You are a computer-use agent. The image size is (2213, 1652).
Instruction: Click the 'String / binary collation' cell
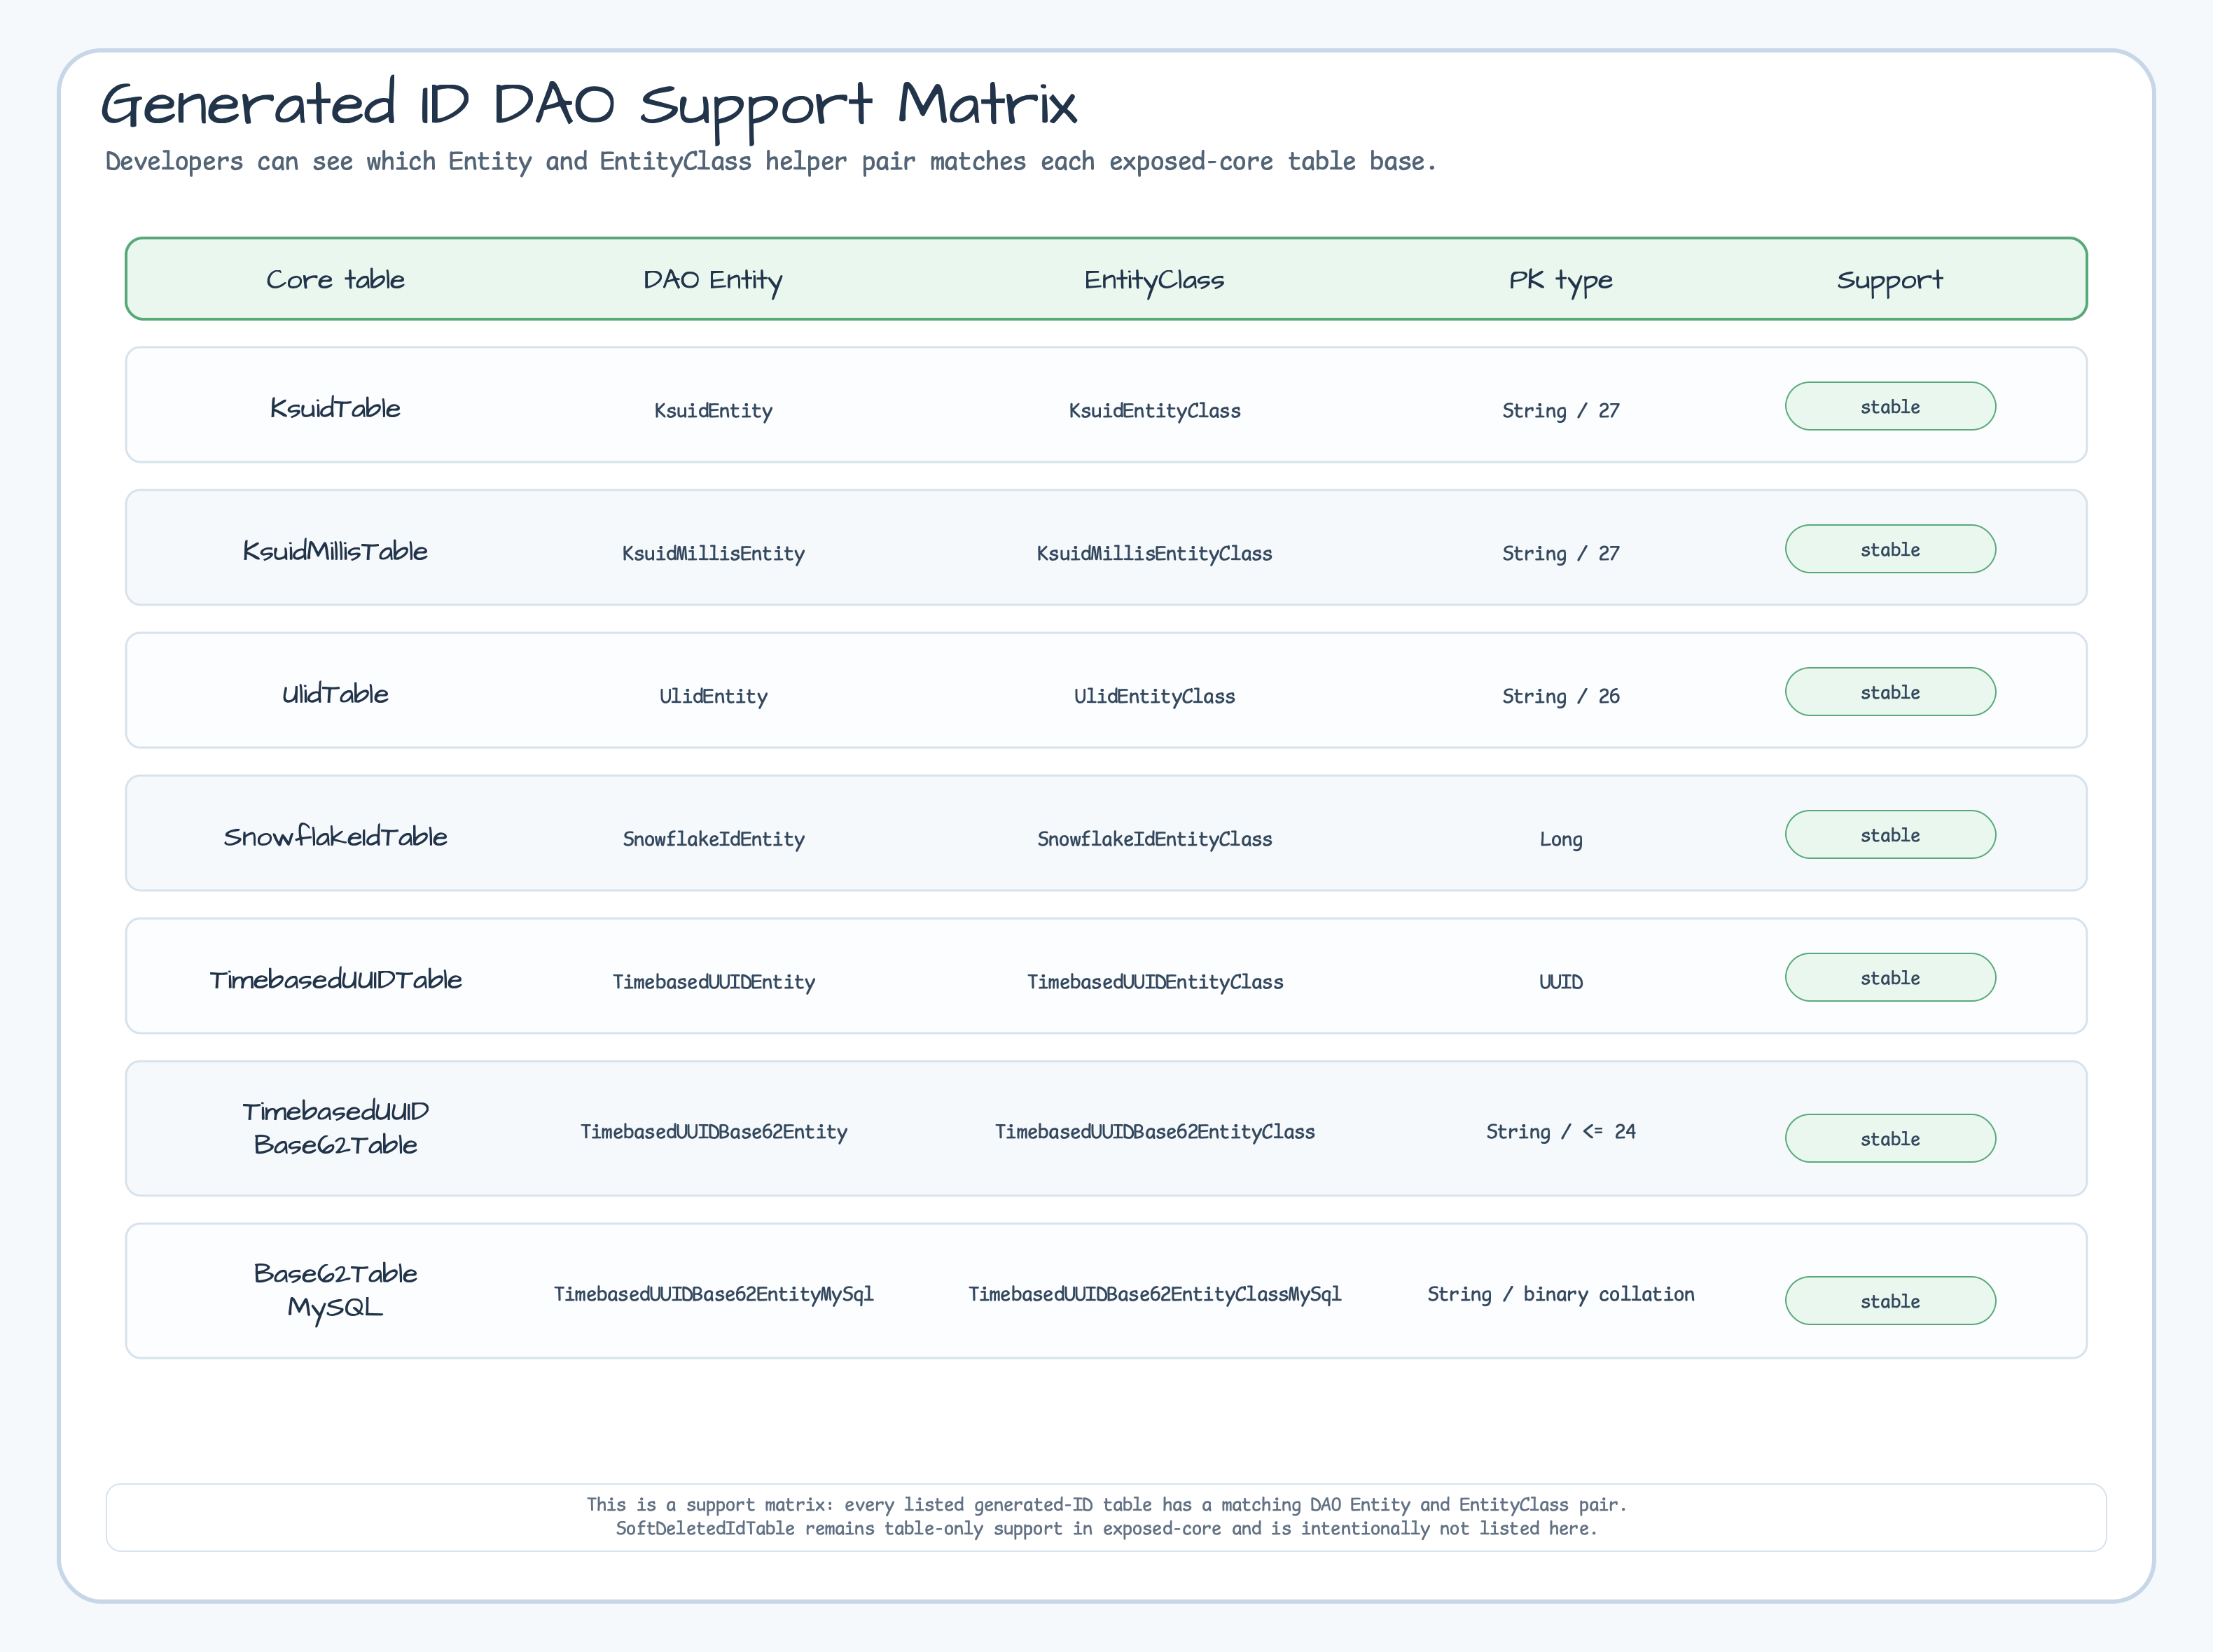pyautogui.click(x=1560, y=1294)
